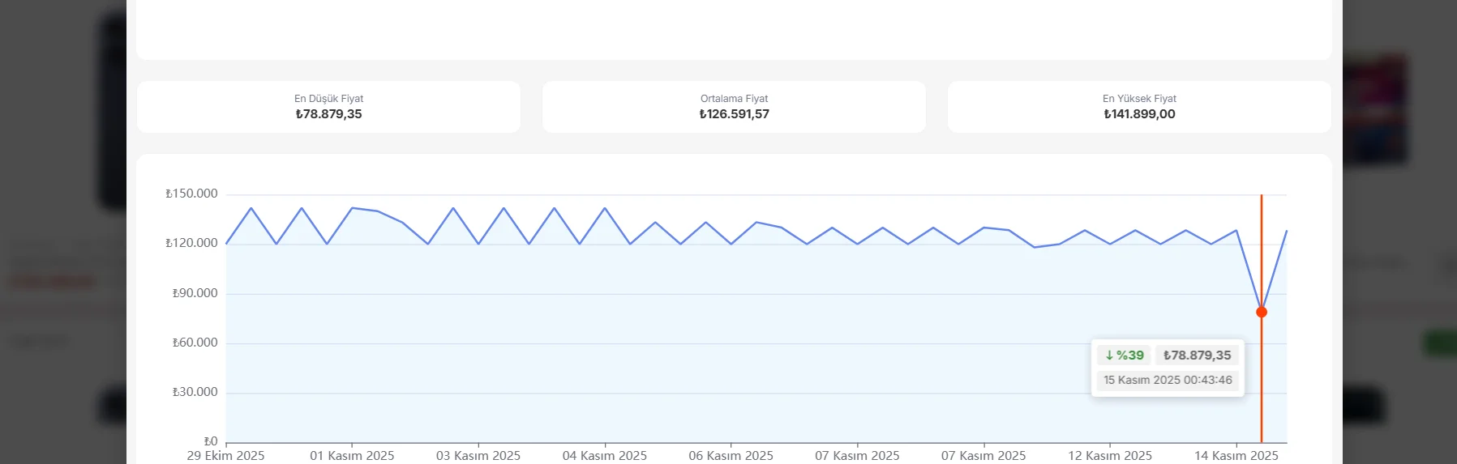Viewport: 1457px width, 464px height.
Task: Click the 14 Kasım 2025 axis date
Action: coord(1236,456)
